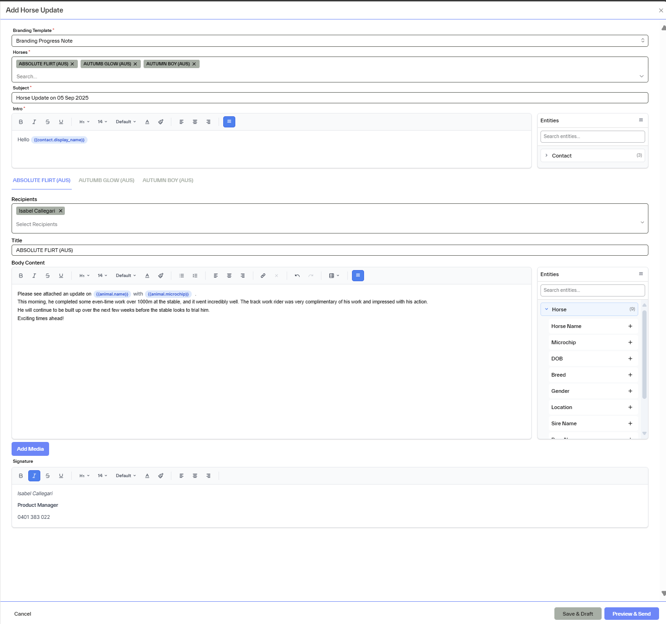Toggle strikethrough in the Signature editor
The width and height of the screenshot is (666, 624).
tap(48, 476)
